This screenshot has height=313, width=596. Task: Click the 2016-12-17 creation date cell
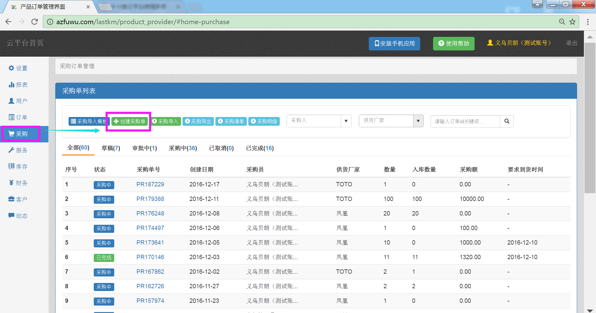[x=205, y=185]
